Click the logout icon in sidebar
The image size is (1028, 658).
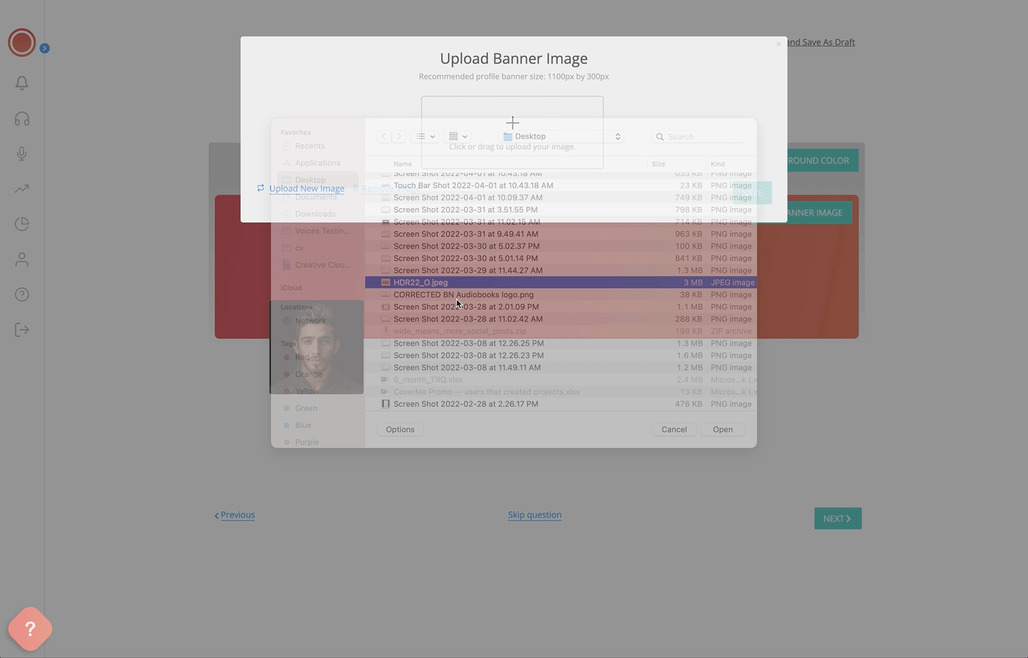pos(22,330)
